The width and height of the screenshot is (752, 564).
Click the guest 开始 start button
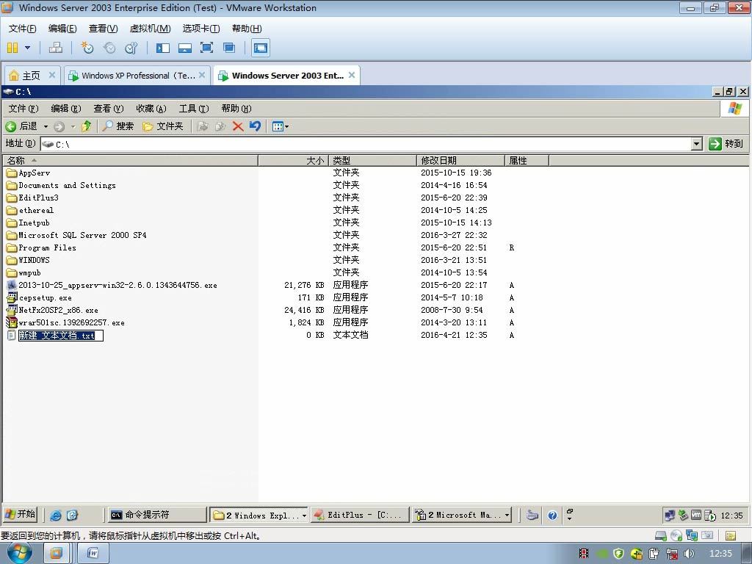pyautogui.click(x=20, y=515)
